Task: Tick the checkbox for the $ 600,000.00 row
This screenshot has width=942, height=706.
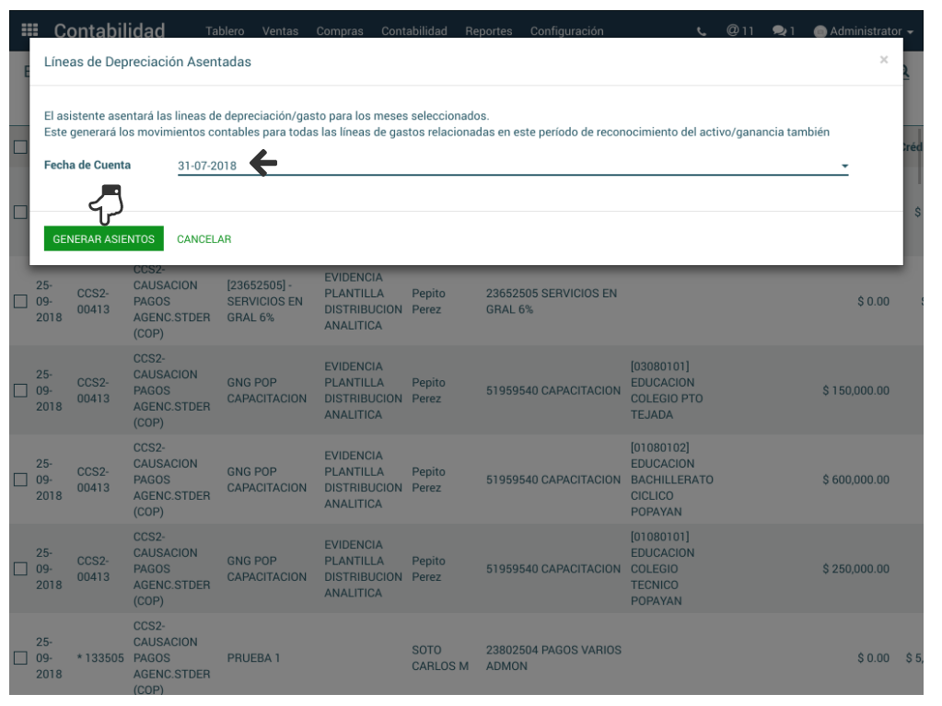Action: (x=20, y=480)
